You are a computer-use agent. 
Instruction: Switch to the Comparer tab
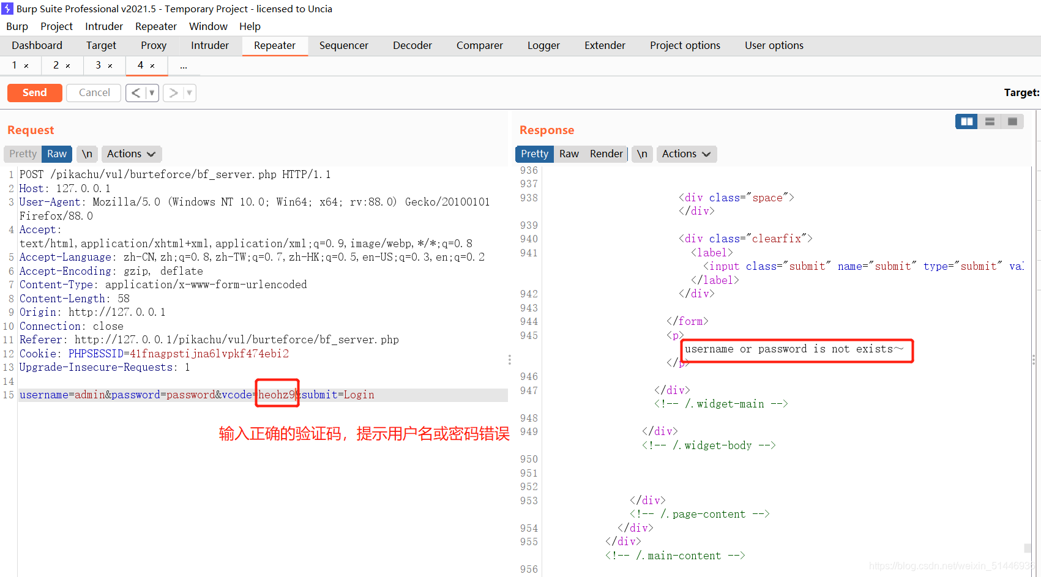[480, 45]
